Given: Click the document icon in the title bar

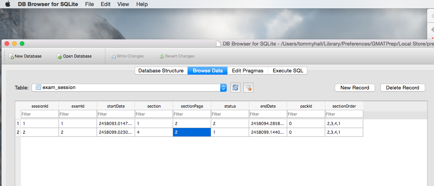Looking at the screenshot, I should 218,44.
